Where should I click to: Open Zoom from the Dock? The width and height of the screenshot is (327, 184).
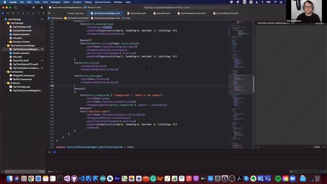[293, 178]
